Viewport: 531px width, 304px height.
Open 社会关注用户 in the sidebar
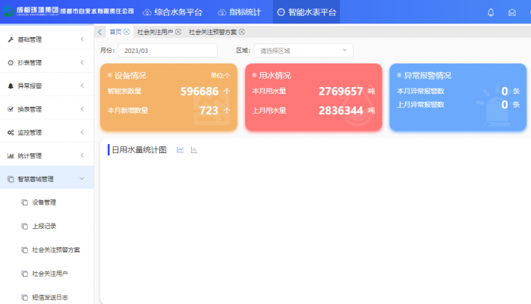[50, 274]
